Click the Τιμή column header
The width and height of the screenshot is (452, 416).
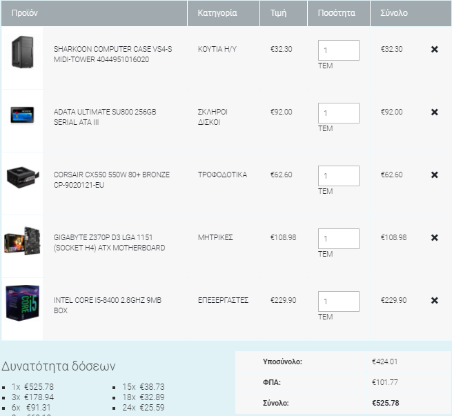[278, 13]
